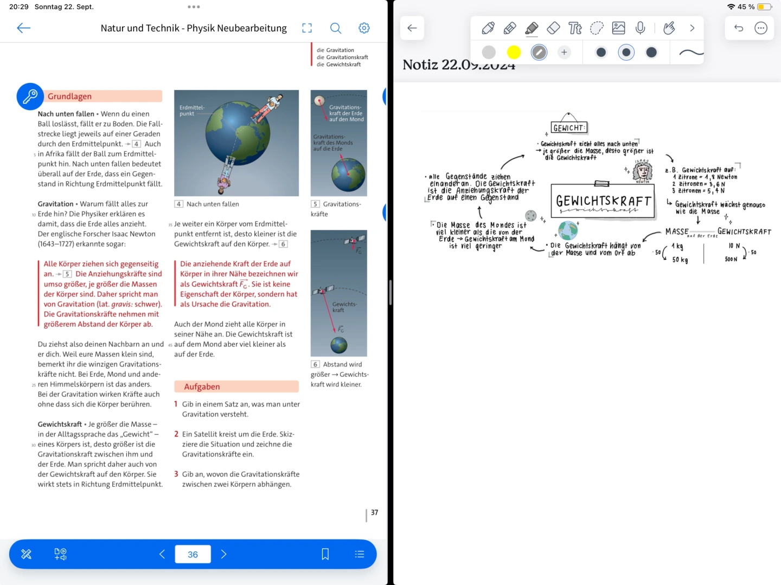Select the smallest stroke thickness dot
This screenshot has width=781, height=585.
601,53
